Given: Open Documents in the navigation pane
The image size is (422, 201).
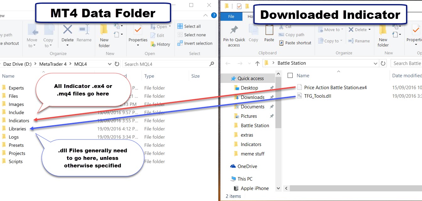Looking at the screenshot, I should (253, 107).
